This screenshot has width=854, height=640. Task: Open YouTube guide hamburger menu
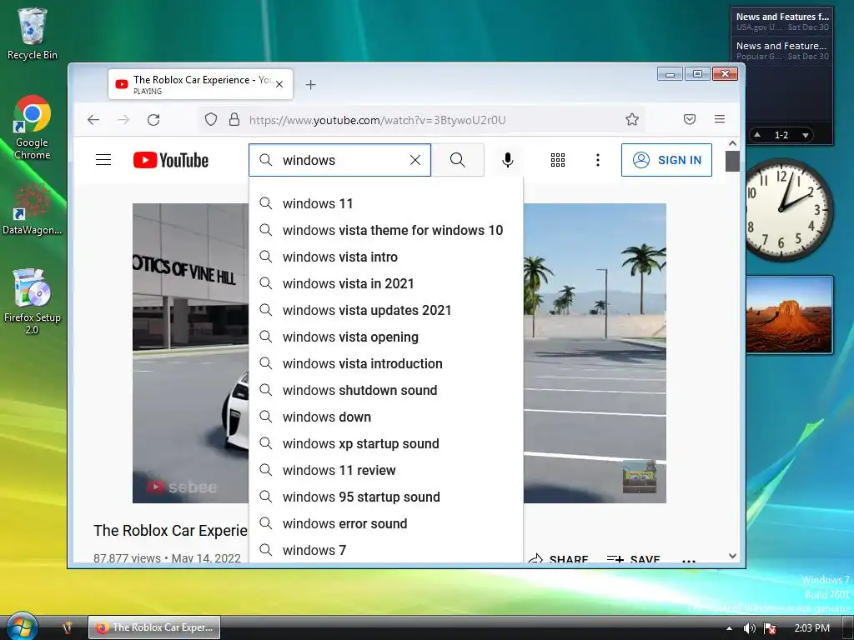point(103,160)
